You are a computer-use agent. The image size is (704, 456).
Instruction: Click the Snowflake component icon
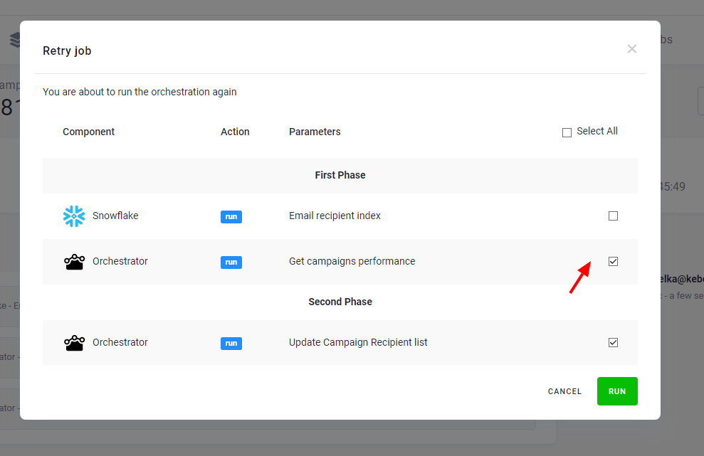[74, 216]
